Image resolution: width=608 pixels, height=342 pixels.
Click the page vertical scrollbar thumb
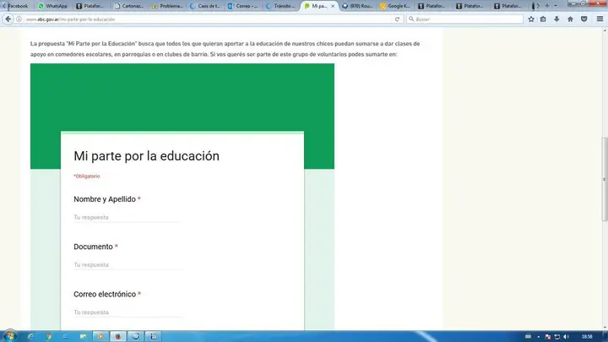point(605,179)
